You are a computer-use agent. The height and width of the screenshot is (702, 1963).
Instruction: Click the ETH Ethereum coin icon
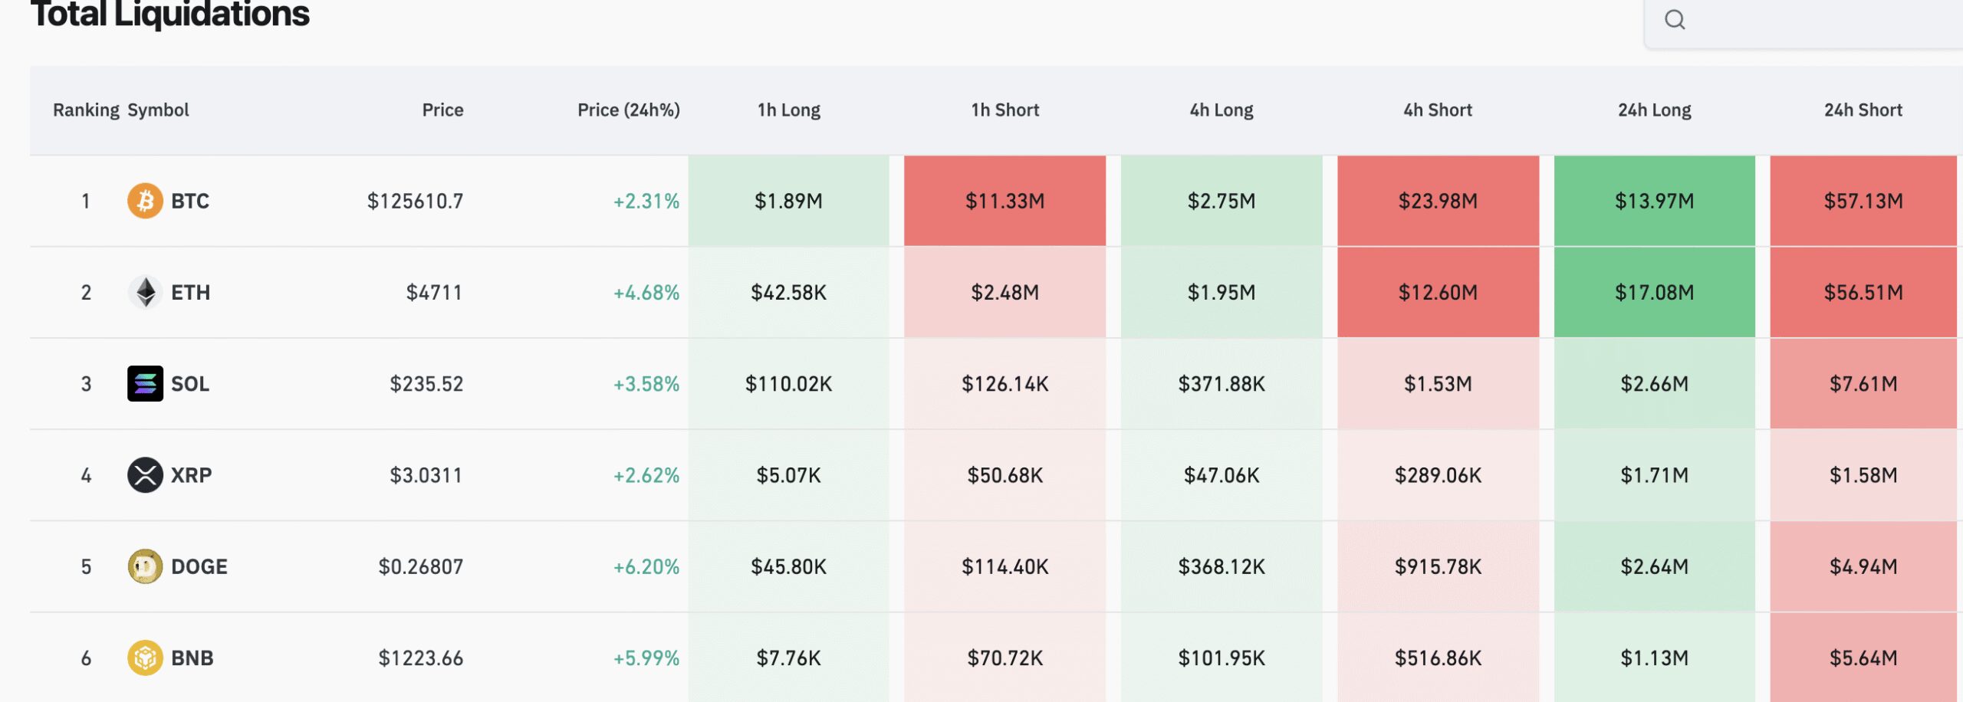pos(146,292)
